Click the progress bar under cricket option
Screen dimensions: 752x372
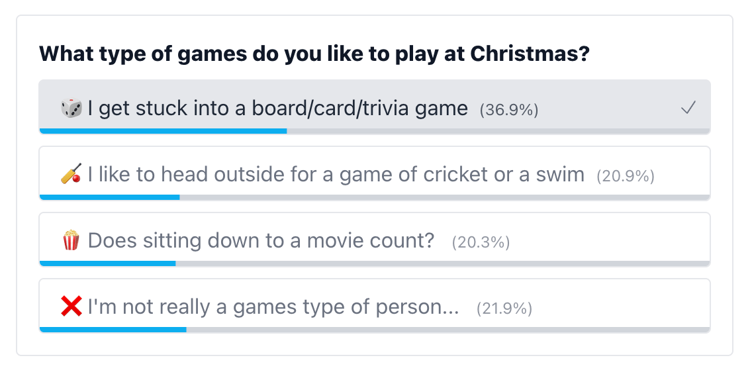(375, 197)
